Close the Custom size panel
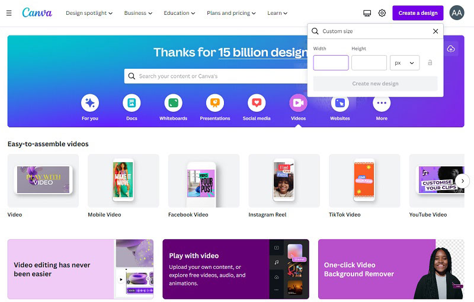Screen dimensions: 474x302 (x=435, y=31)
